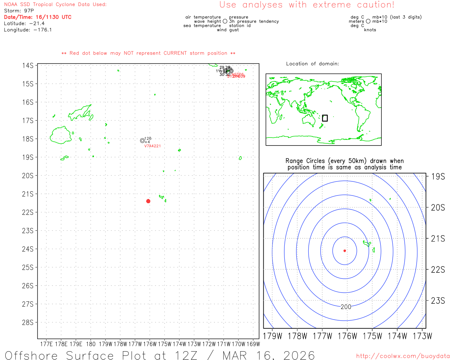Click the red NSTP6 station ID label
Viewport: 450px width, 360px height.
[x=238, y=75]
